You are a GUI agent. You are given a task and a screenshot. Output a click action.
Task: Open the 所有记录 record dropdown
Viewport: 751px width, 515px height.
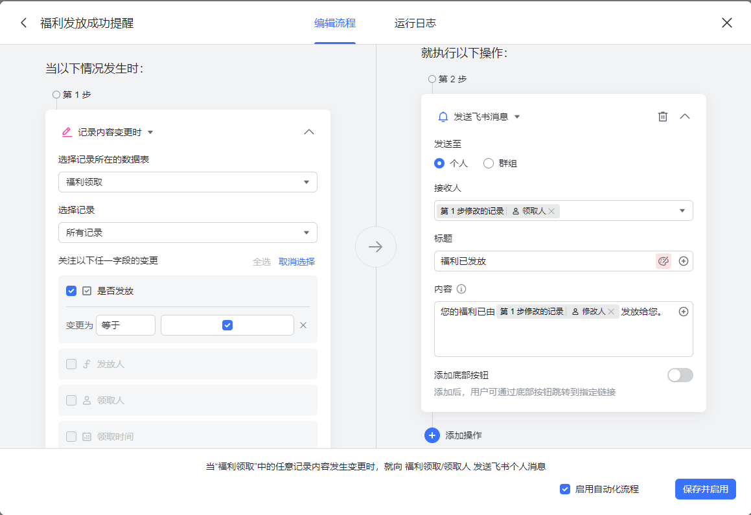pyautogui.click(x=188, y=233)
